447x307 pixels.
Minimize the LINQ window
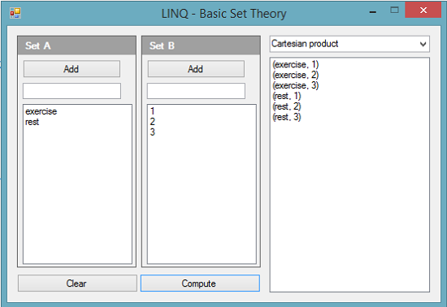coord(373,11)
